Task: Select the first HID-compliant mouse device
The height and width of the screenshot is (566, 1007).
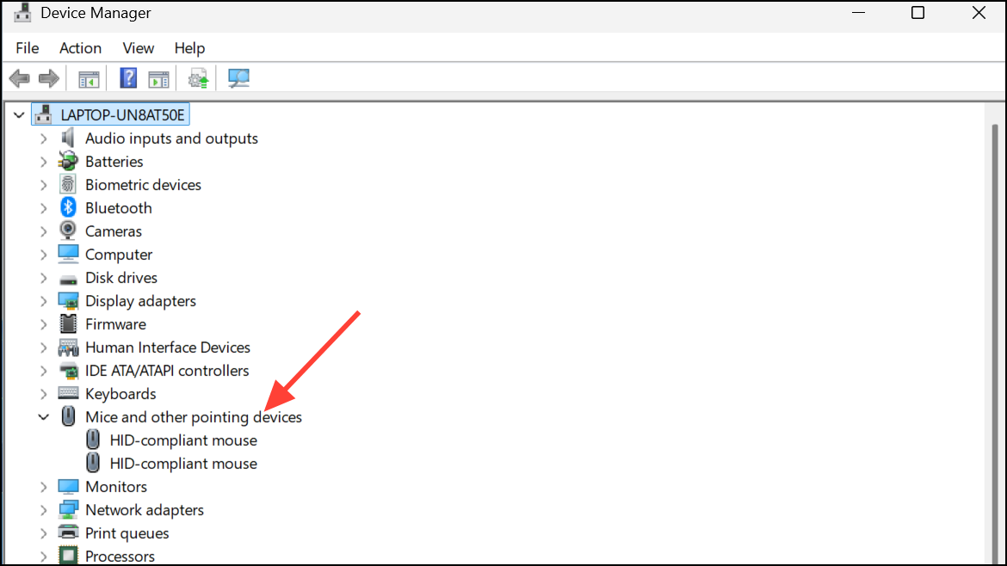Action: pos(183,440)
